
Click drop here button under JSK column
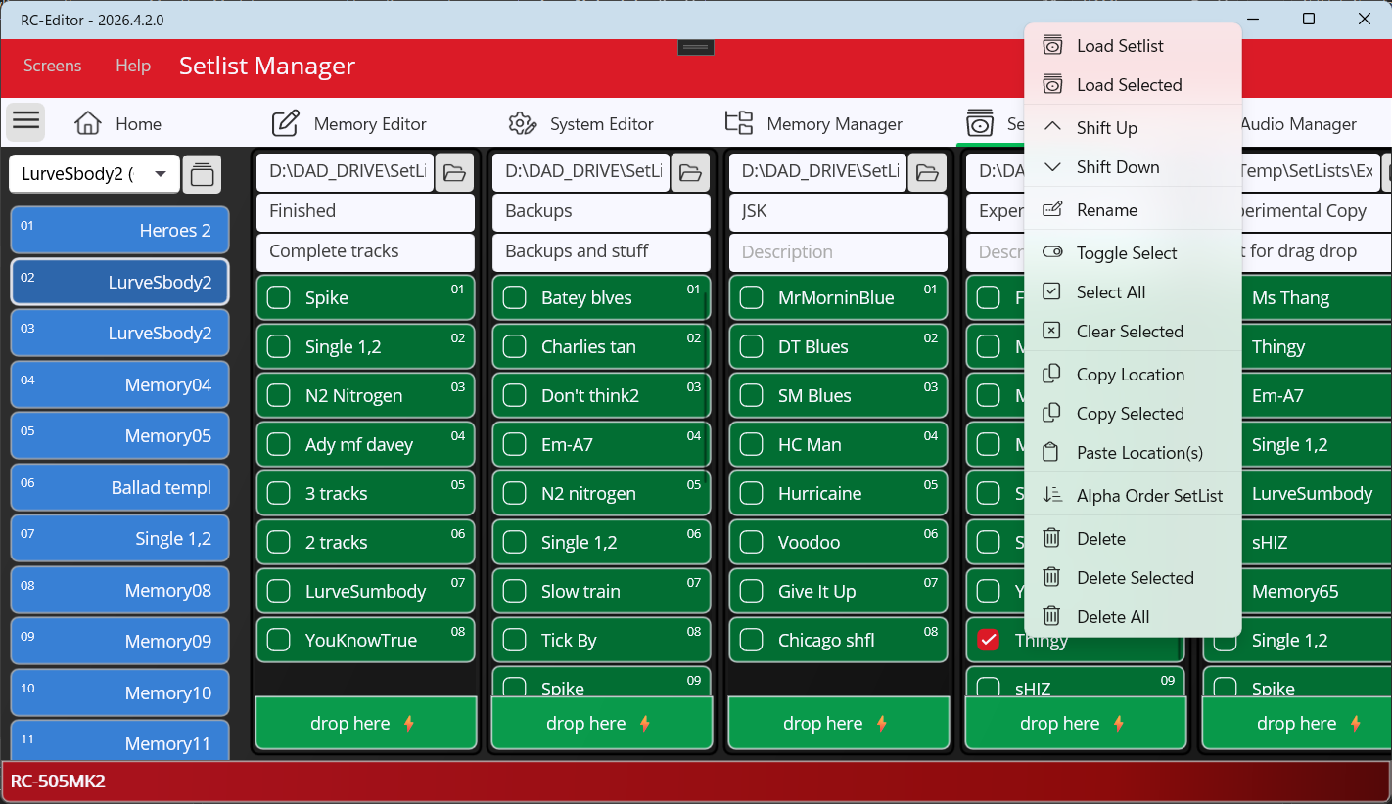(839, 724)
